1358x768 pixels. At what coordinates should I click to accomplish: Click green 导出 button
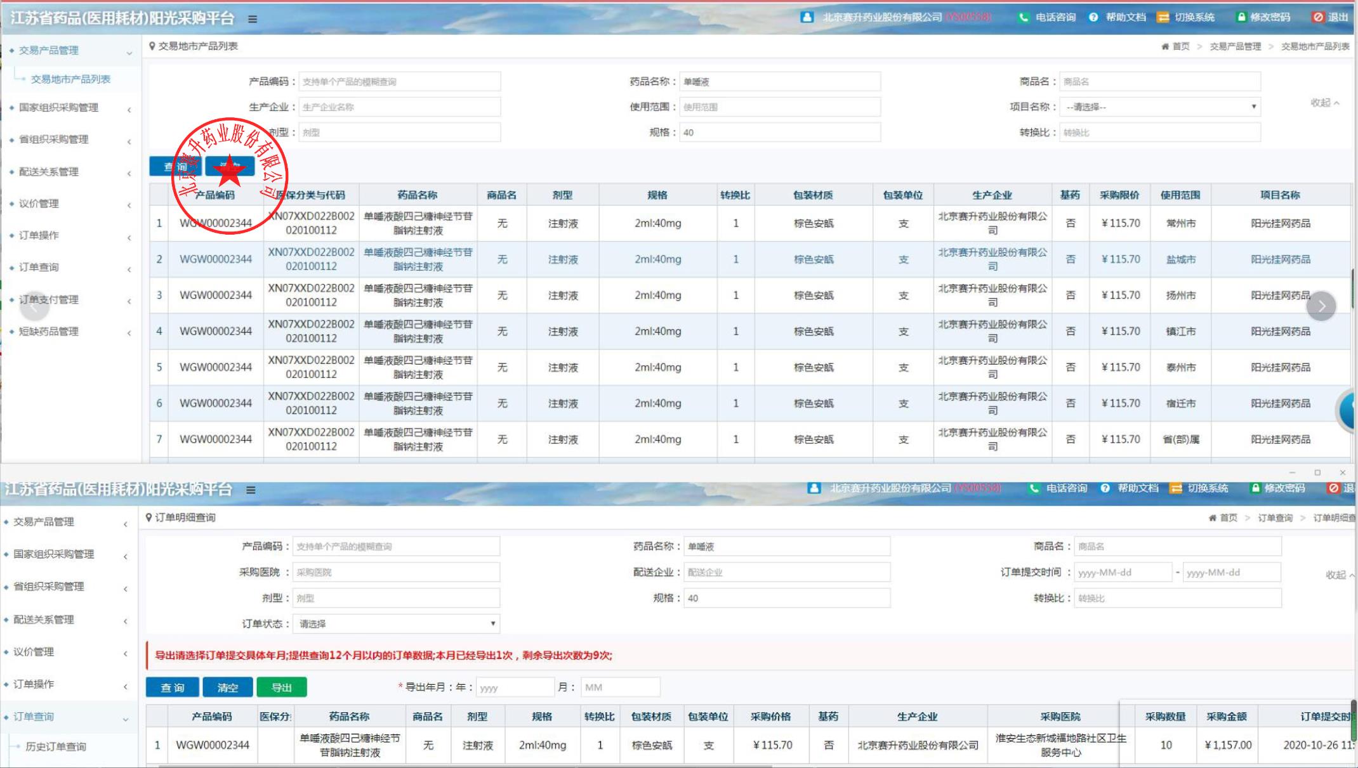[x=282, y=687]
